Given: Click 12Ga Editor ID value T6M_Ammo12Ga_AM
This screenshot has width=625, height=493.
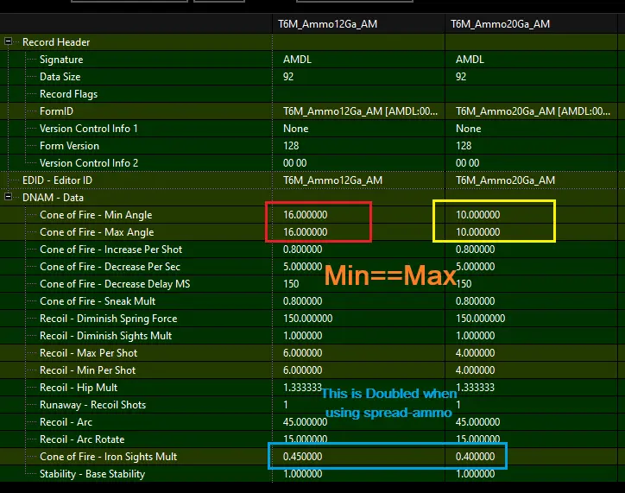Looking at the screenshot, I should point(332,180).
